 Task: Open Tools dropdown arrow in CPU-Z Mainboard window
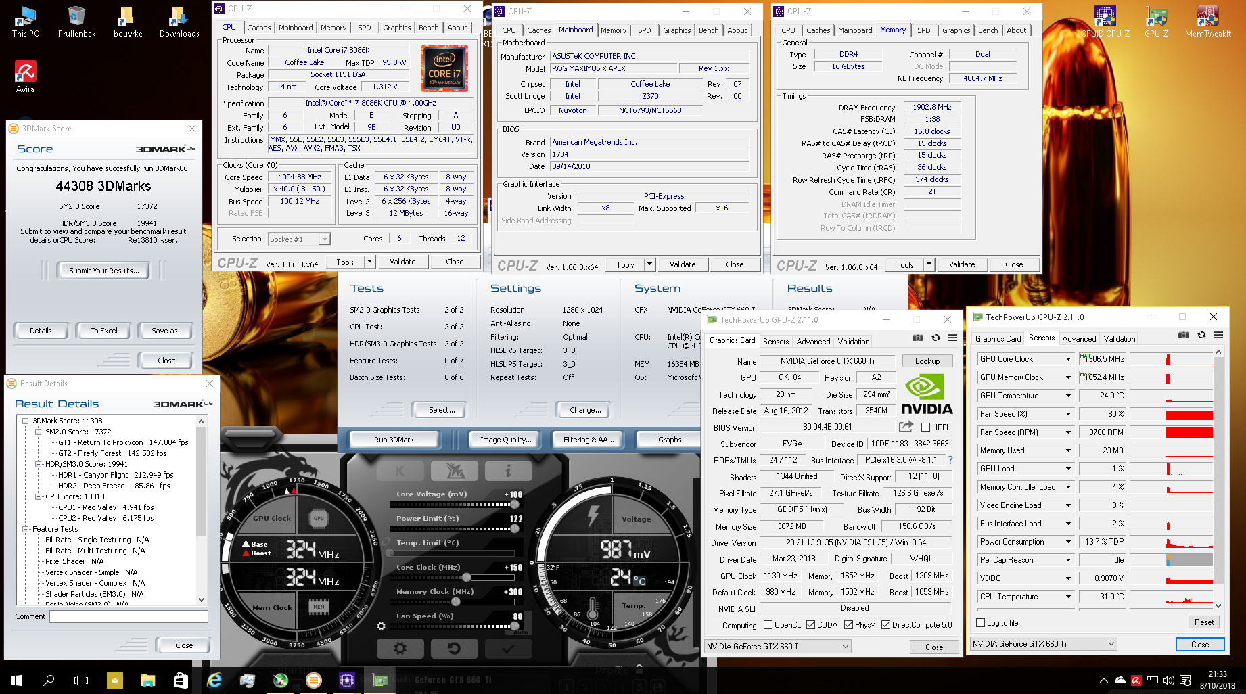(x=650, y=264)
